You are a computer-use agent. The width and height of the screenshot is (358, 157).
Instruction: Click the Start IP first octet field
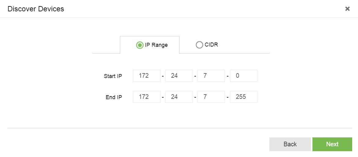pyautogui.click(x=147, y=76)
